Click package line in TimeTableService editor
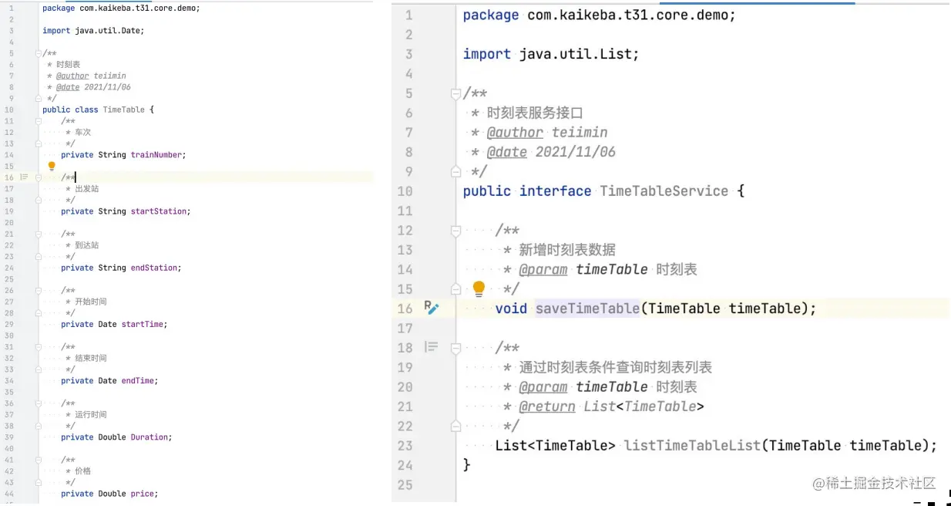 (599, 15)
